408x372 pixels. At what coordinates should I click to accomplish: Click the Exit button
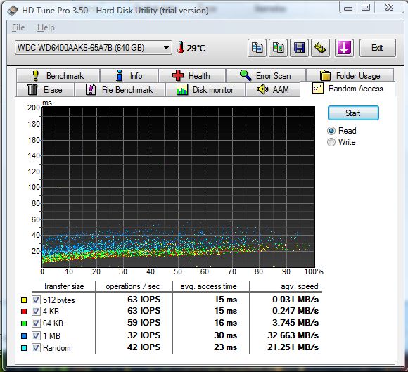(x=377, y=48)
